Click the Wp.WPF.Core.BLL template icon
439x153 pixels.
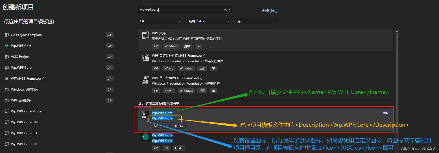pos(7,133)
